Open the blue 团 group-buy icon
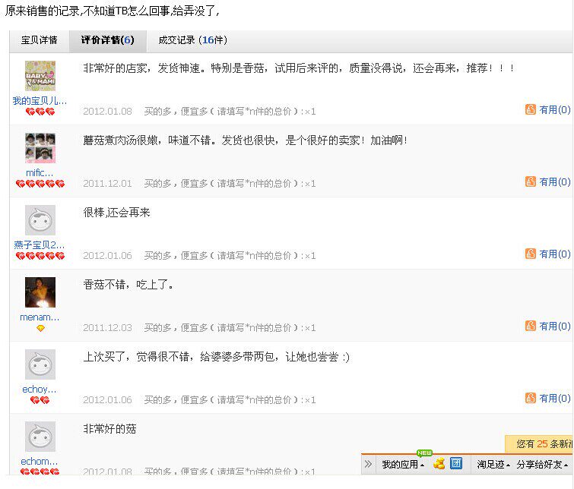The image size is (574, 489). click(x=456, y=463)
